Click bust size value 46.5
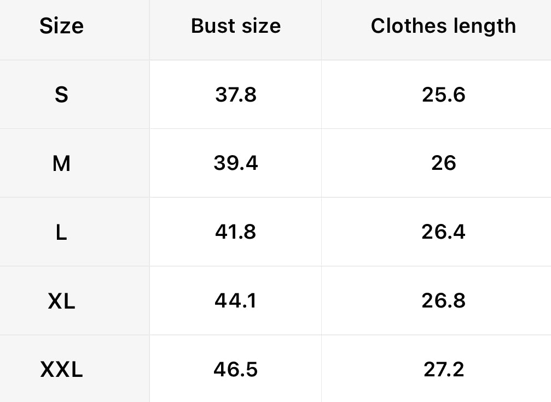This screenshot has height=402, width=551. tap(236, 370)
